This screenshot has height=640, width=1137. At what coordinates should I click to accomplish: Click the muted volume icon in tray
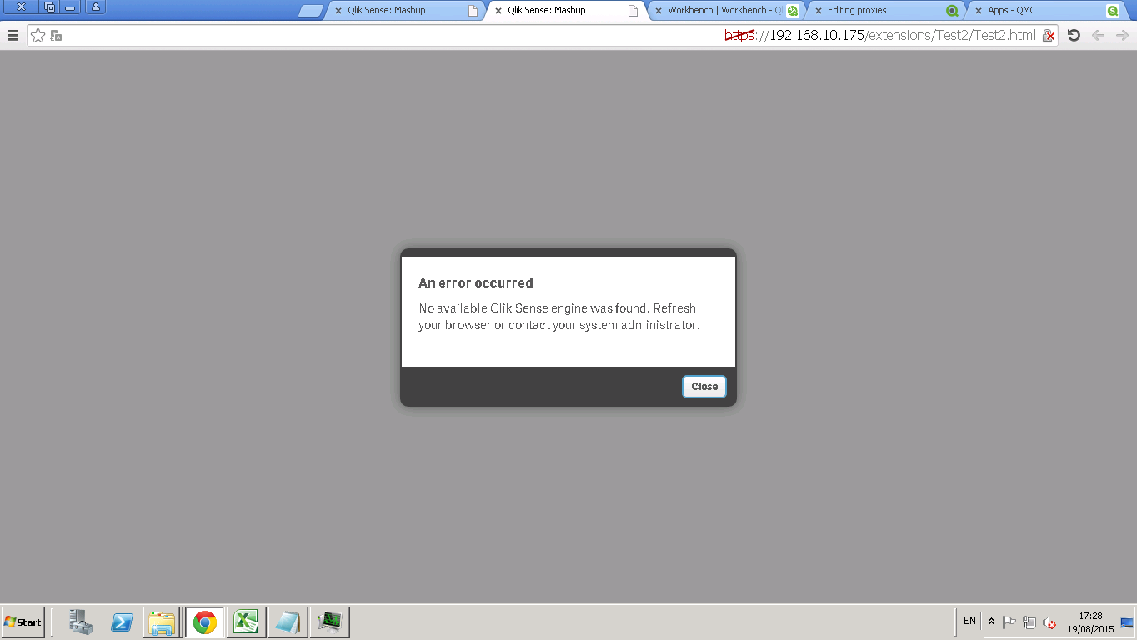click(x=1049, y=622)
